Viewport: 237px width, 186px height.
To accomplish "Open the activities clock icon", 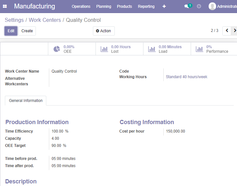I will tap(199, 6).
